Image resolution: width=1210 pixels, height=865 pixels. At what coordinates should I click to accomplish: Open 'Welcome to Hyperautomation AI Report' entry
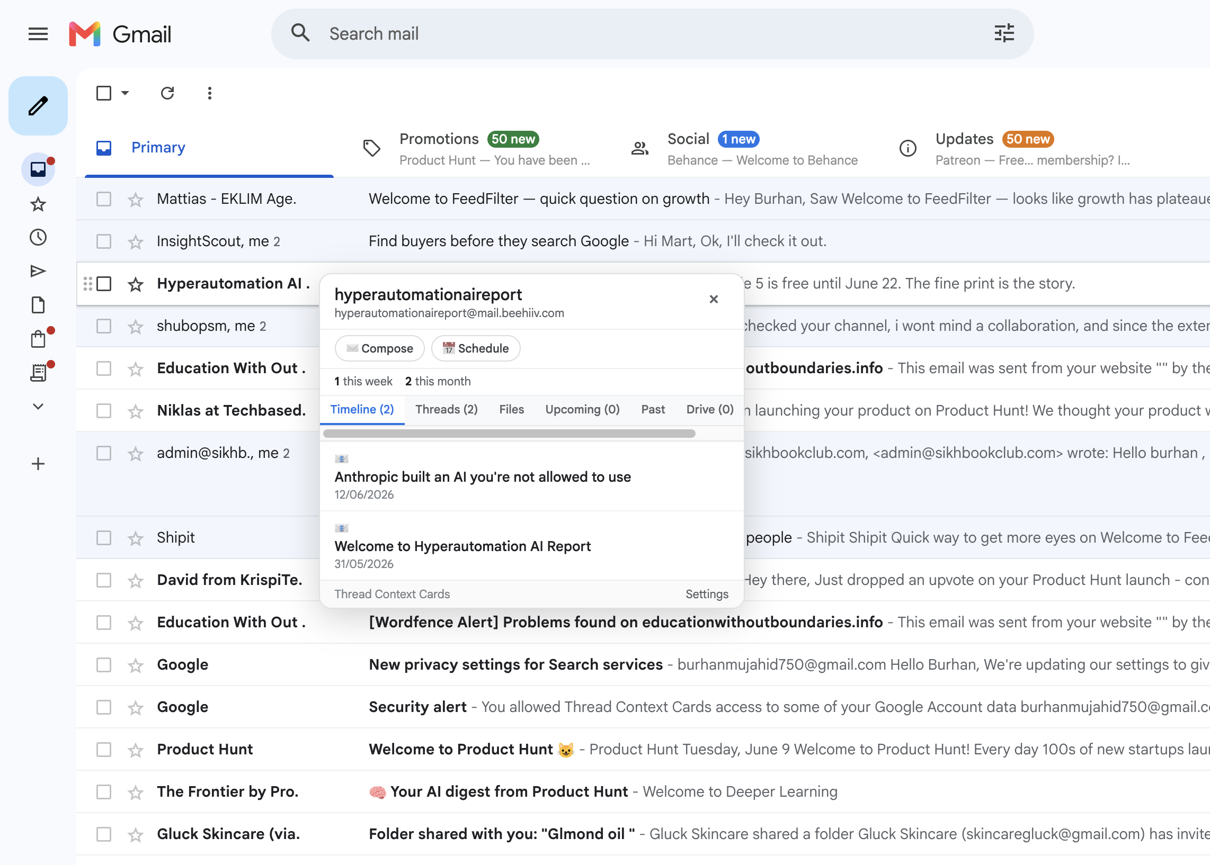[531, 546]
